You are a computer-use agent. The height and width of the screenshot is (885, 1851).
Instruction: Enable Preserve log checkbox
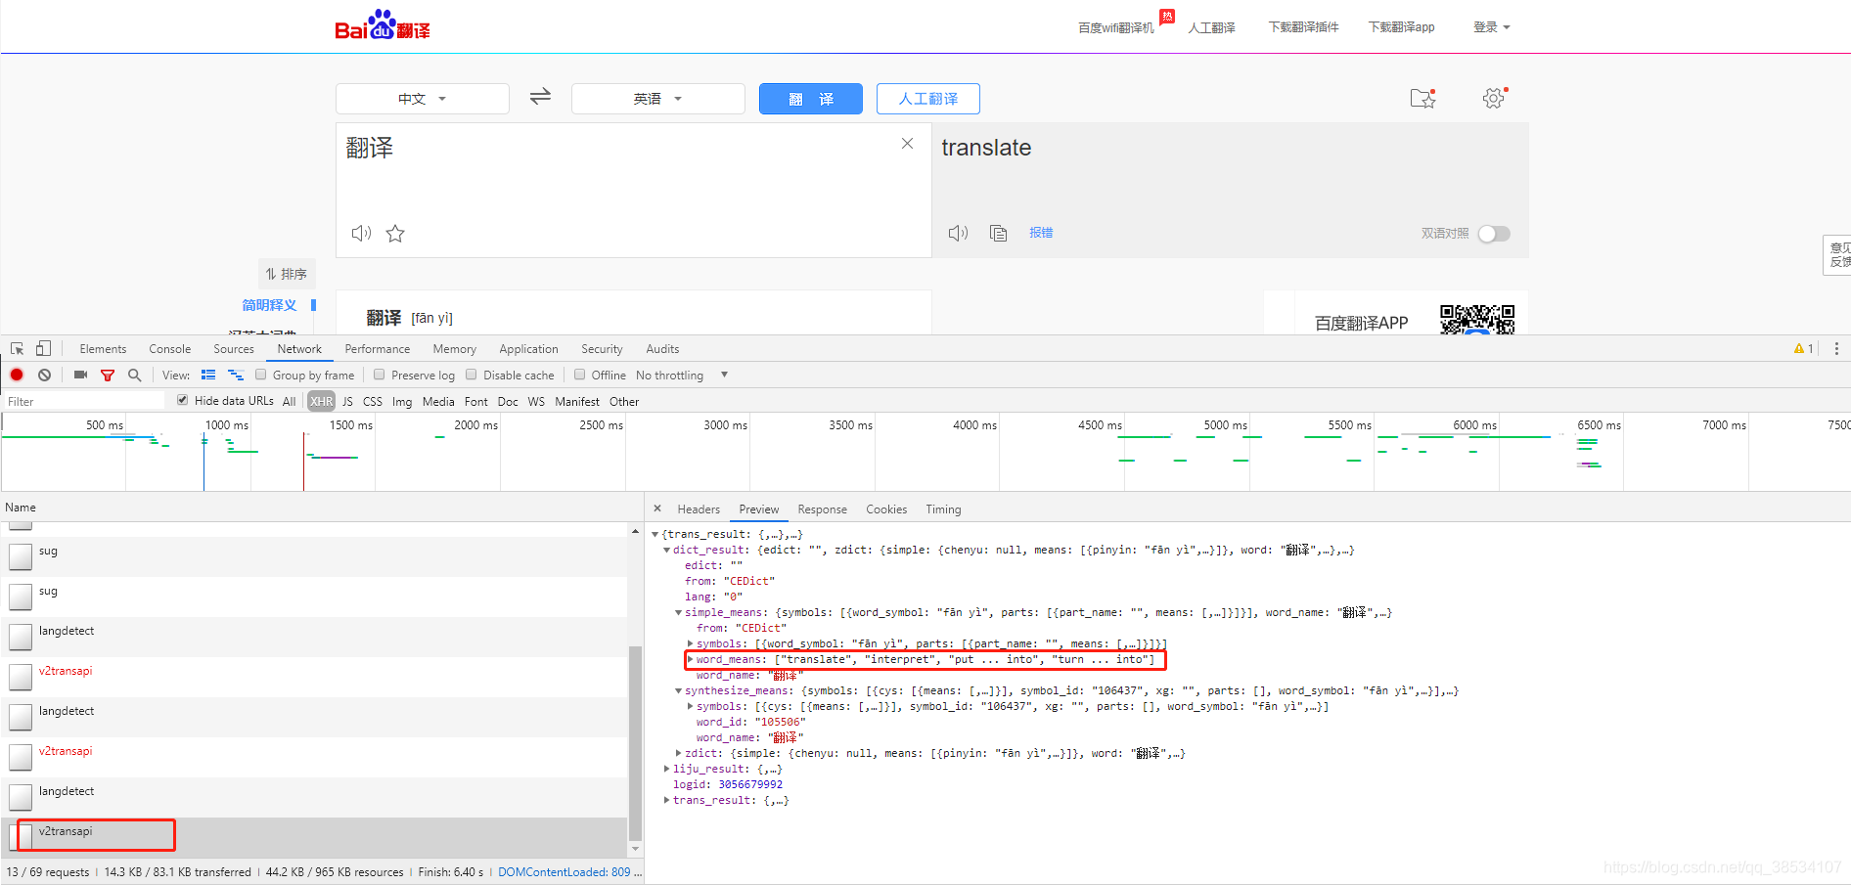(380, 375)
